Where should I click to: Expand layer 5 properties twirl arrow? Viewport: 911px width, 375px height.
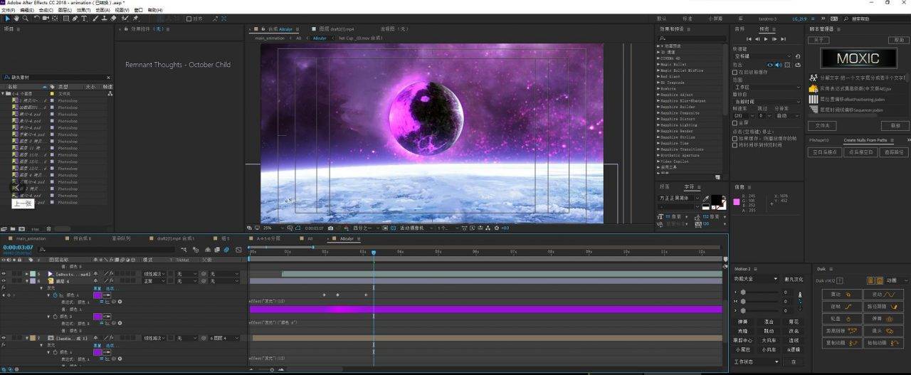(x=26, y=274)
